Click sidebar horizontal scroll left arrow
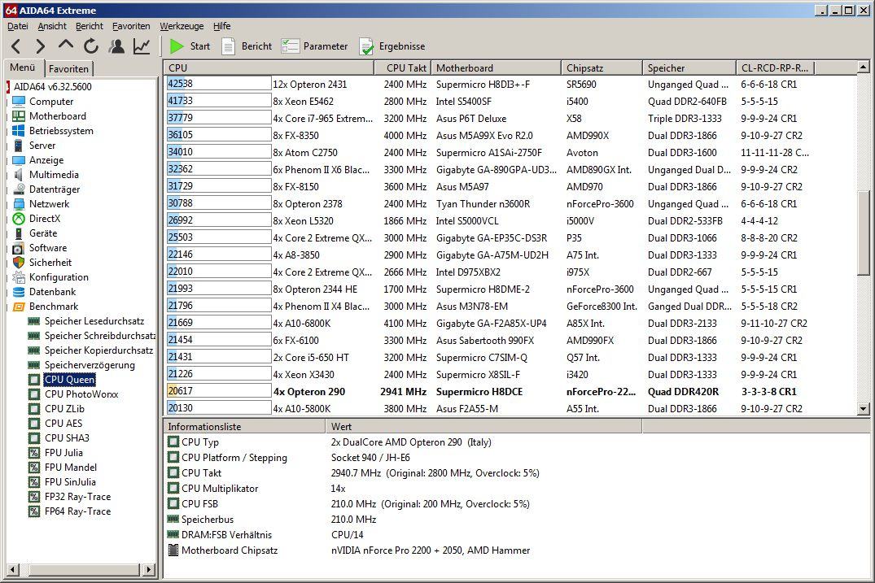The width and height of the screenshot is (875, 583). [13, 570]
